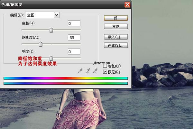Click the 载入(L)... load button
This screenshot has width=193, height=129.
tap(116, 37)
